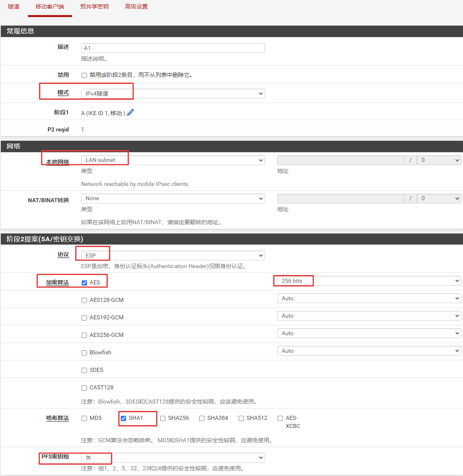Go to the 高级设置 tab
Viewport: 463px width, 476px height.
click(136, 7)
